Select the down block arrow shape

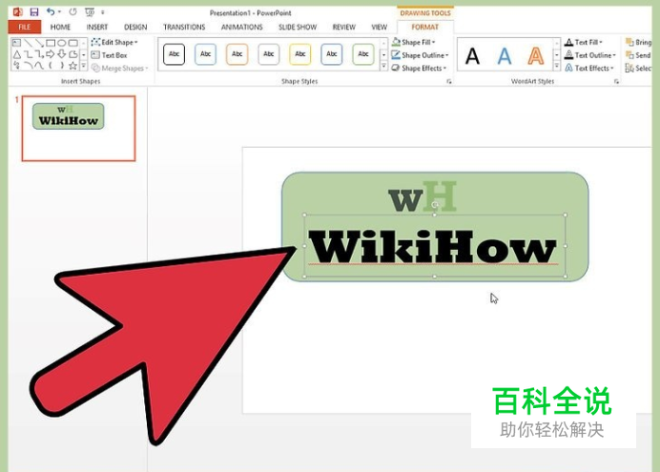click(x=62, y=53)
